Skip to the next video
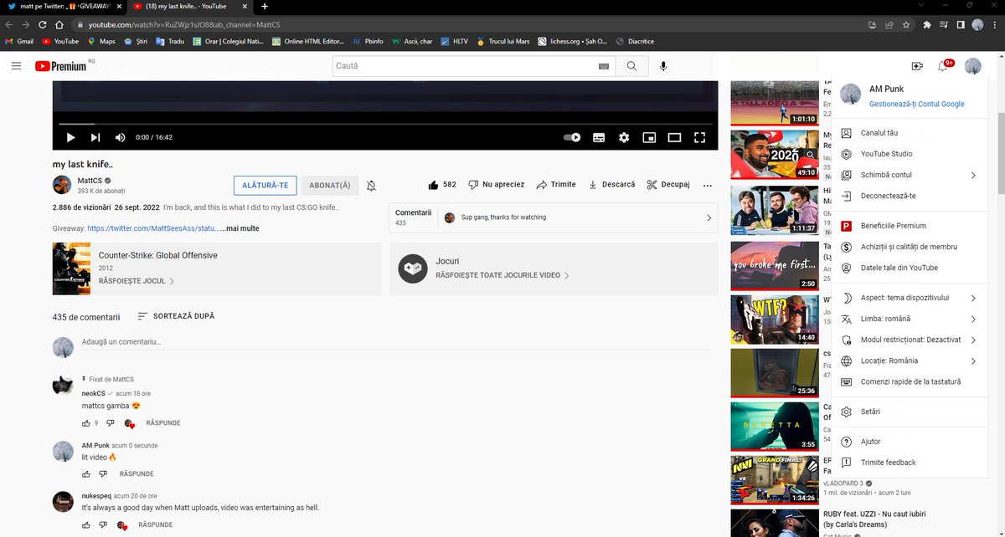The height and width of the screenshot is (537, 1005). coord(95,137)
